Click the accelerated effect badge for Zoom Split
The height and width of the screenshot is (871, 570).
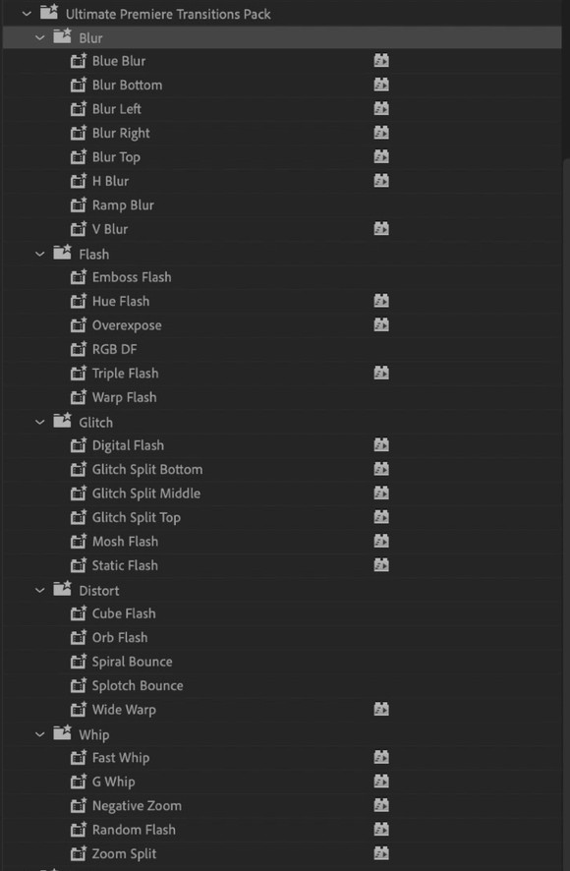(381, 853)
